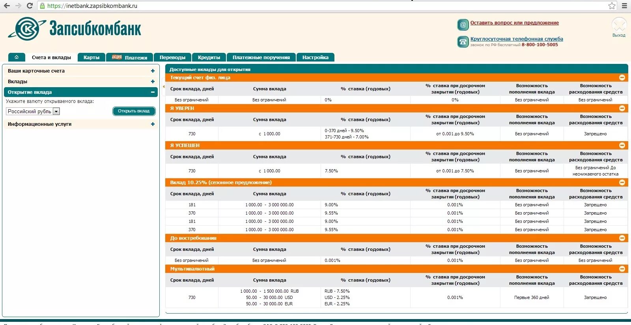Click от 0.001 до 7.50% cell

click(455, 171)
